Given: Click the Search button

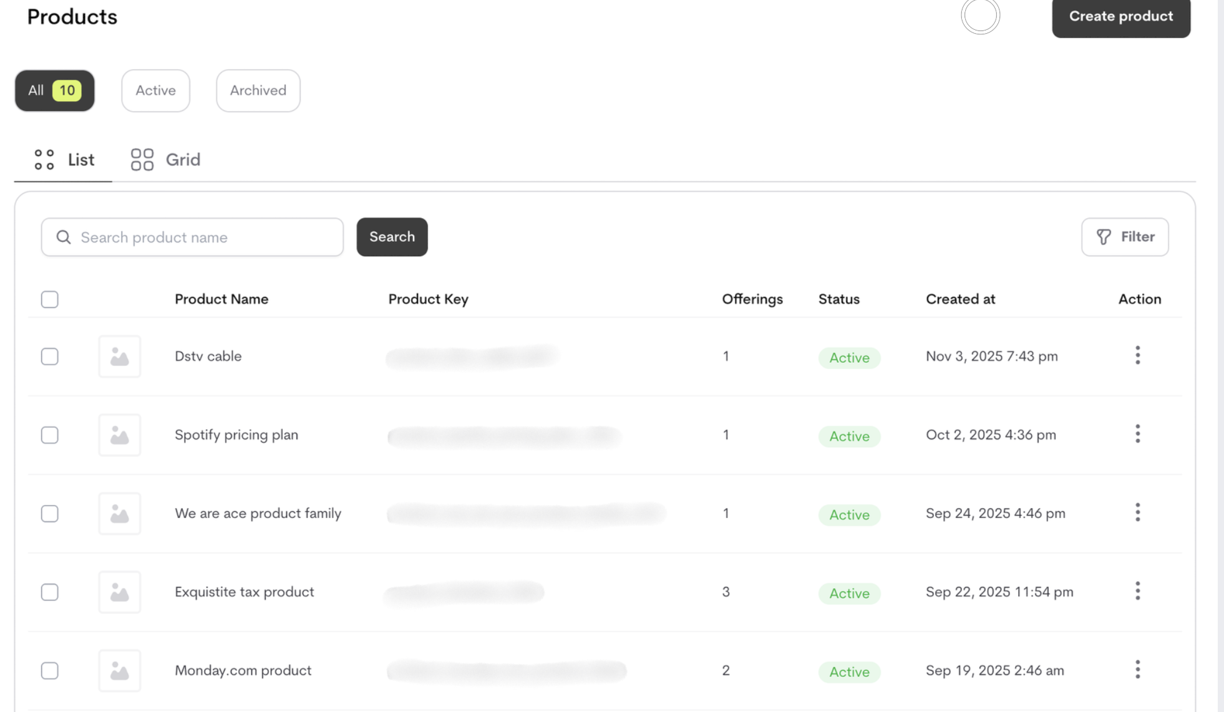Looking at the screenshot, I should coord(392,237).
